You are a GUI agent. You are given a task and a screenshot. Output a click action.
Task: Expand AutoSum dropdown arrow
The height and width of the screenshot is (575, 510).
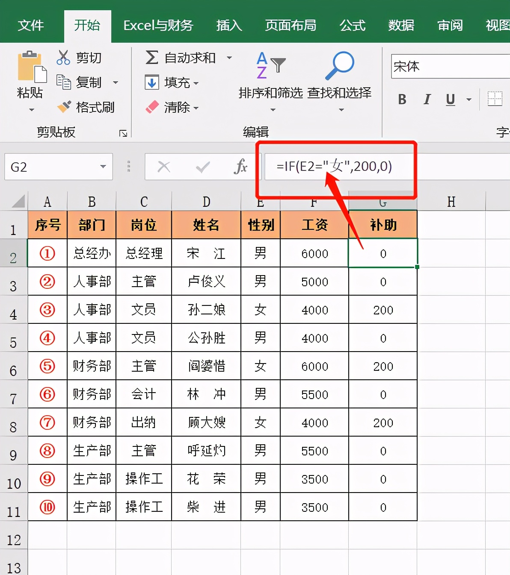click(x=229, y=58)
